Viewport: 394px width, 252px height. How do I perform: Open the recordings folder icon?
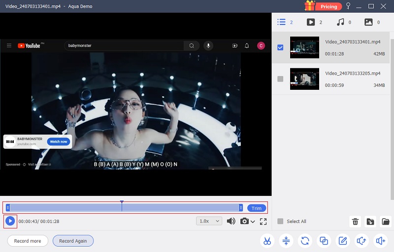pyautogui.click(x=386, y=222)
